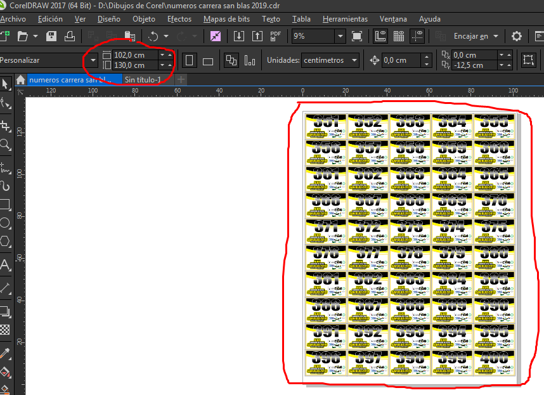Open the Mapas de bits menu

pyautogui.click(x=226, y=19)
